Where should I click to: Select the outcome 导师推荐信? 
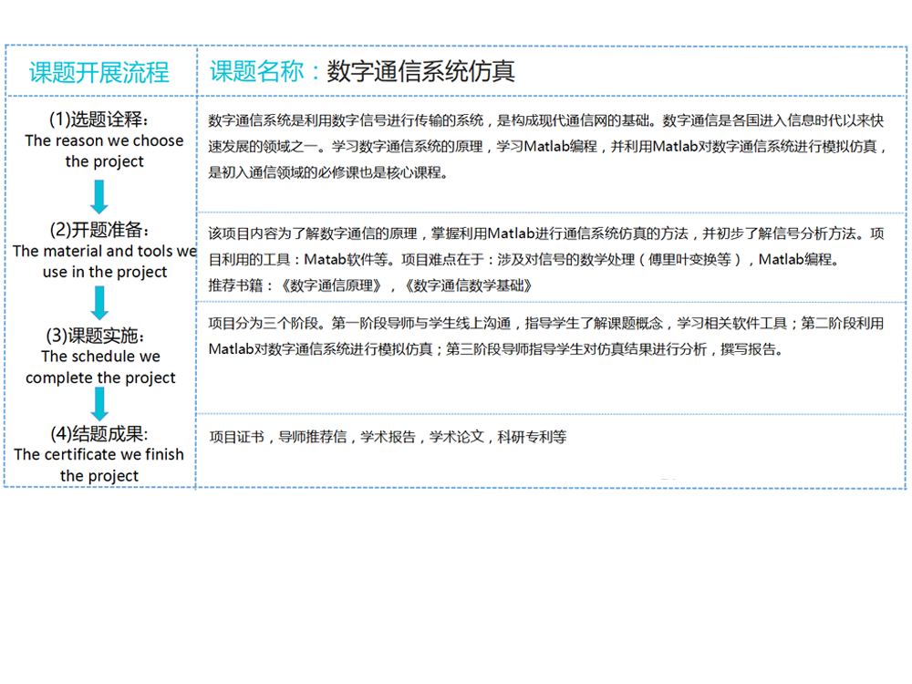point(312,437)
